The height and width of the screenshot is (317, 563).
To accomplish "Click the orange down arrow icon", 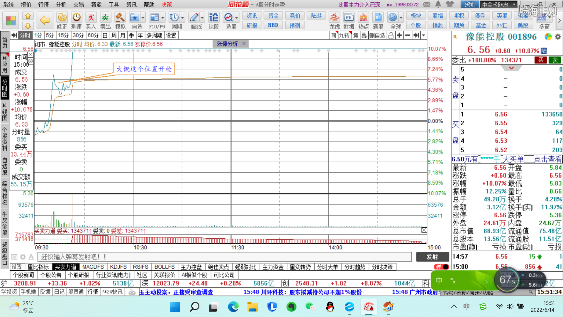I will pos(28,26).
